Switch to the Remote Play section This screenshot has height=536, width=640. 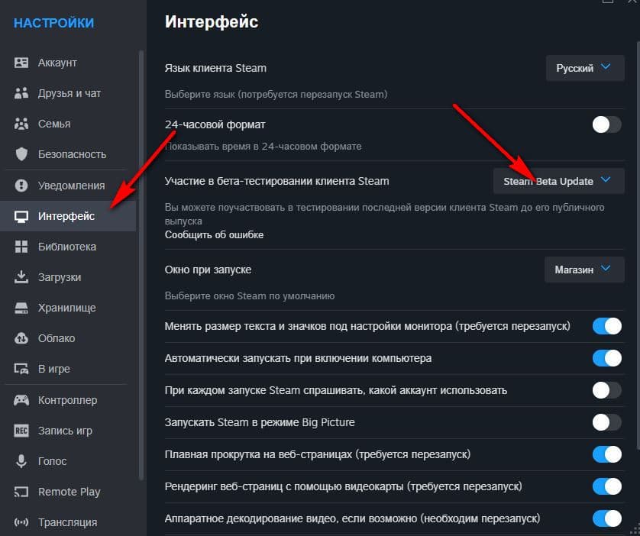[x=69, y=492]
